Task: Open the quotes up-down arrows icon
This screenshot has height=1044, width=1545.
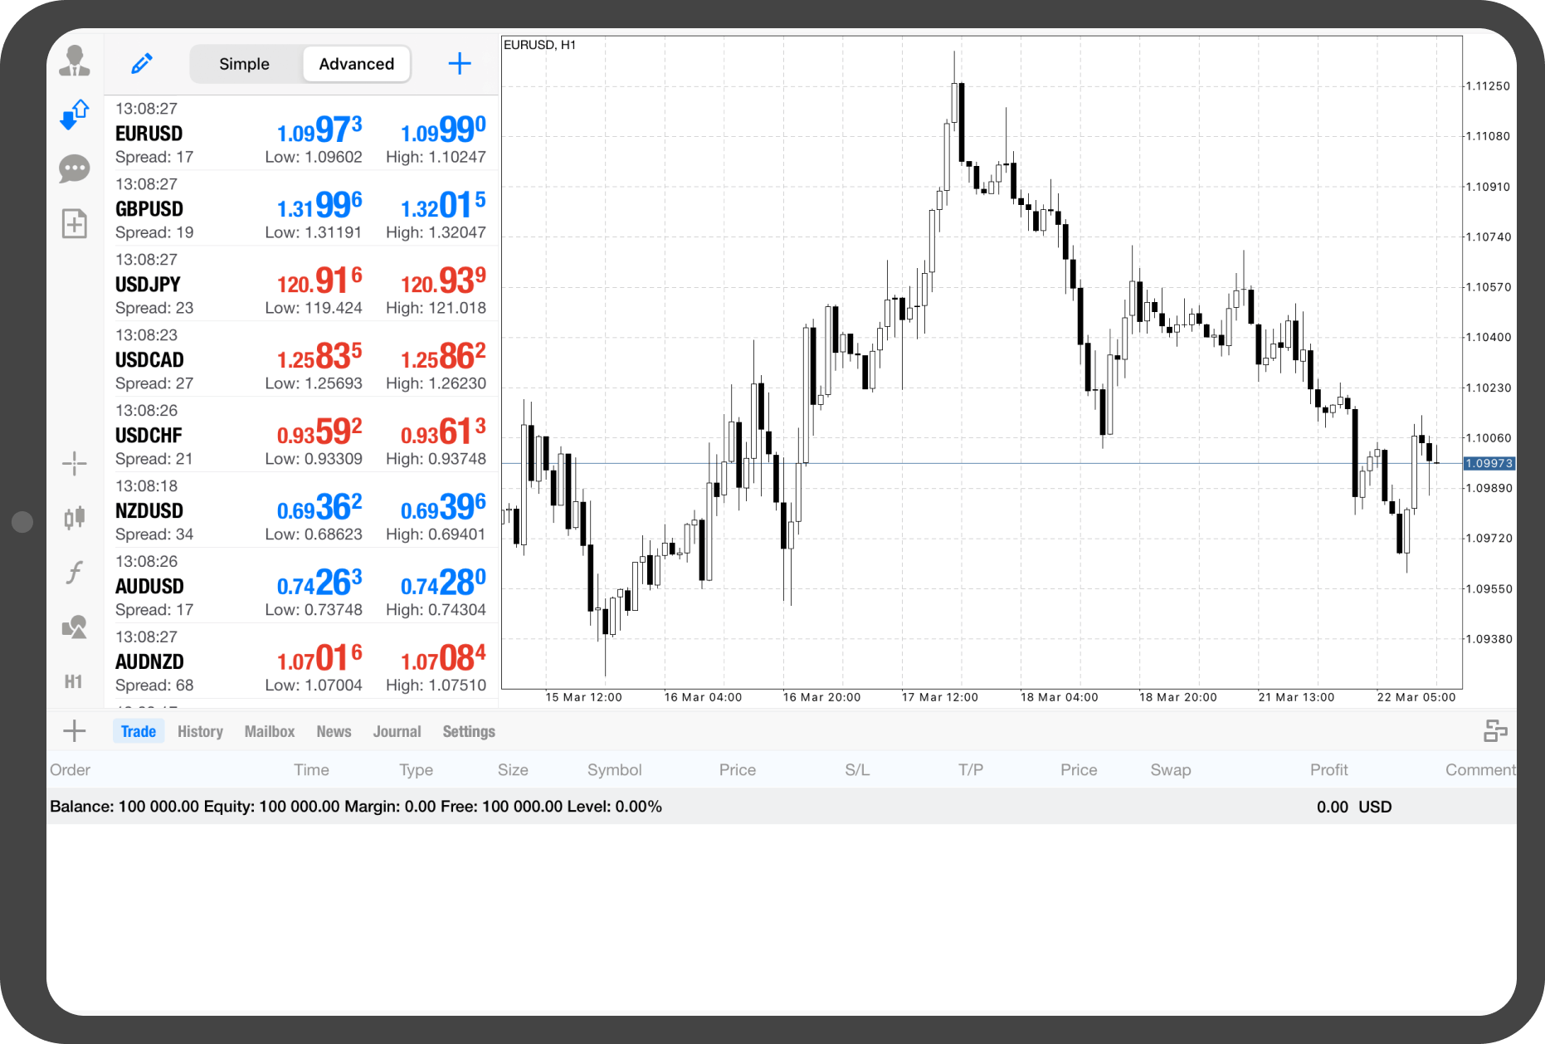Action: pyautogui.click(x=75, y=115)
